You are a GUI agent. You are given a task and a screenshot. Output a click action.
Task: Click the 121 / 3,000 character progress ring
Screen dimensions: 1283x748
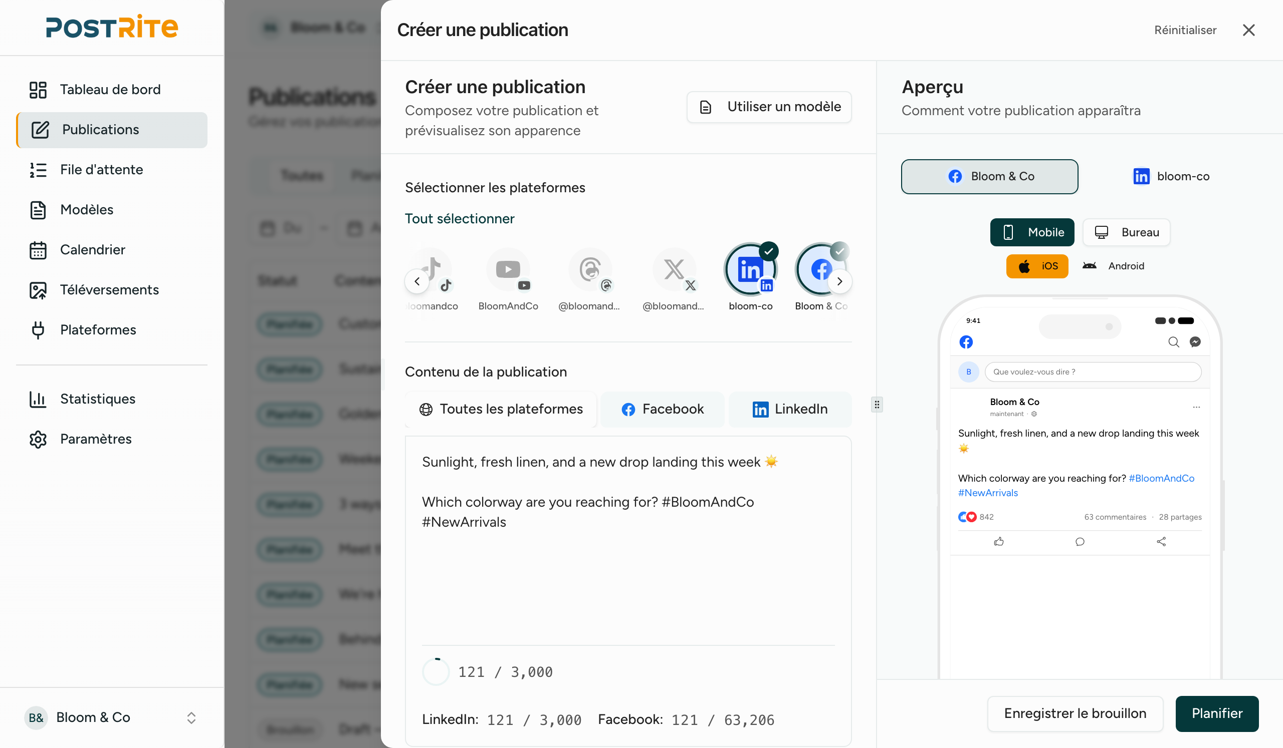point(436,672)
